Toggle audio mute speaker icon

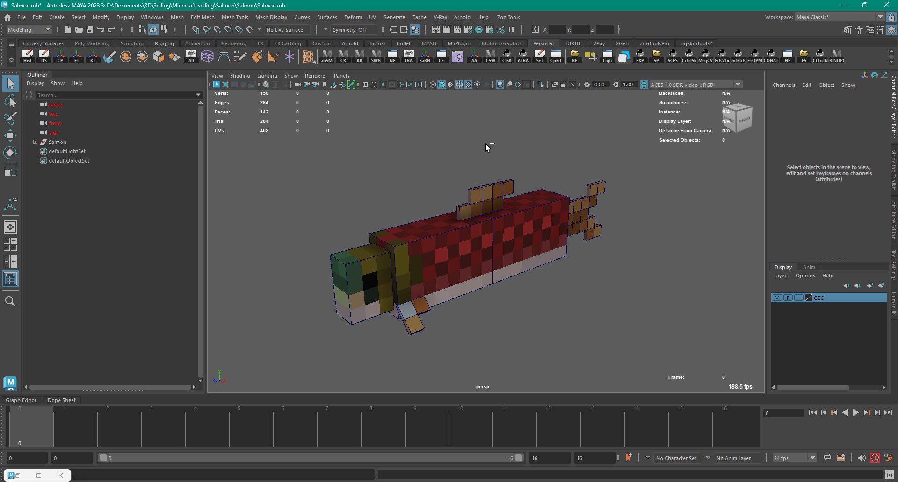click(x=862, y=458)
